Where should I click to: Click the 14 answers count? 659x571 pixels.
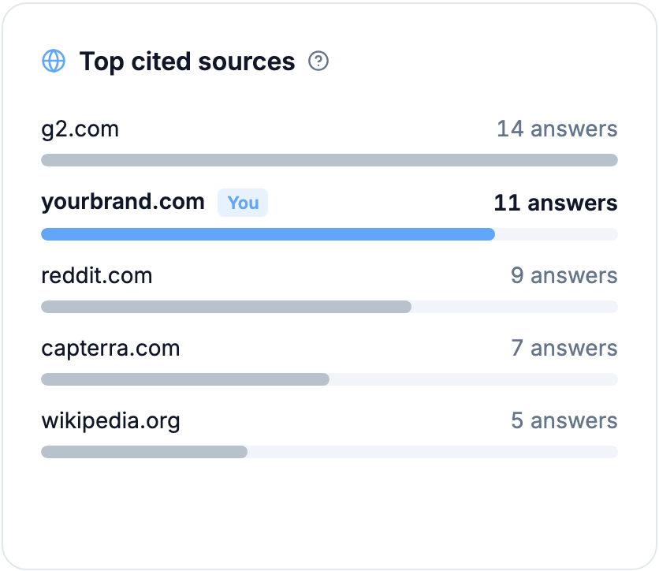(557, 129)
